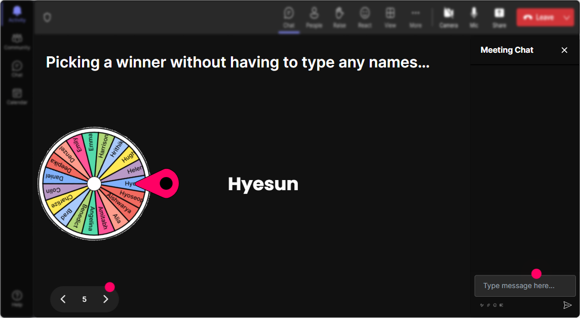Click the Meeting Chat panel title
Screen dimensions: 580x318
coord(507,50)
